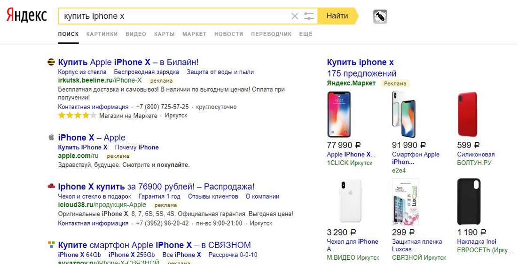Image resolution: width=517 pixels, height=264 pixels.
Task: Open the Маркет tab
Action: tap(194, 34)
